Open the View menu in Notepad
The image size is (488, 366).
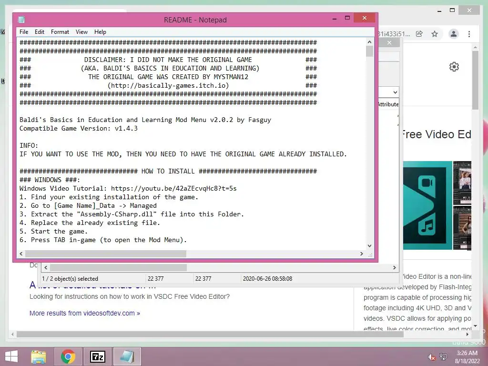(81, 32)
